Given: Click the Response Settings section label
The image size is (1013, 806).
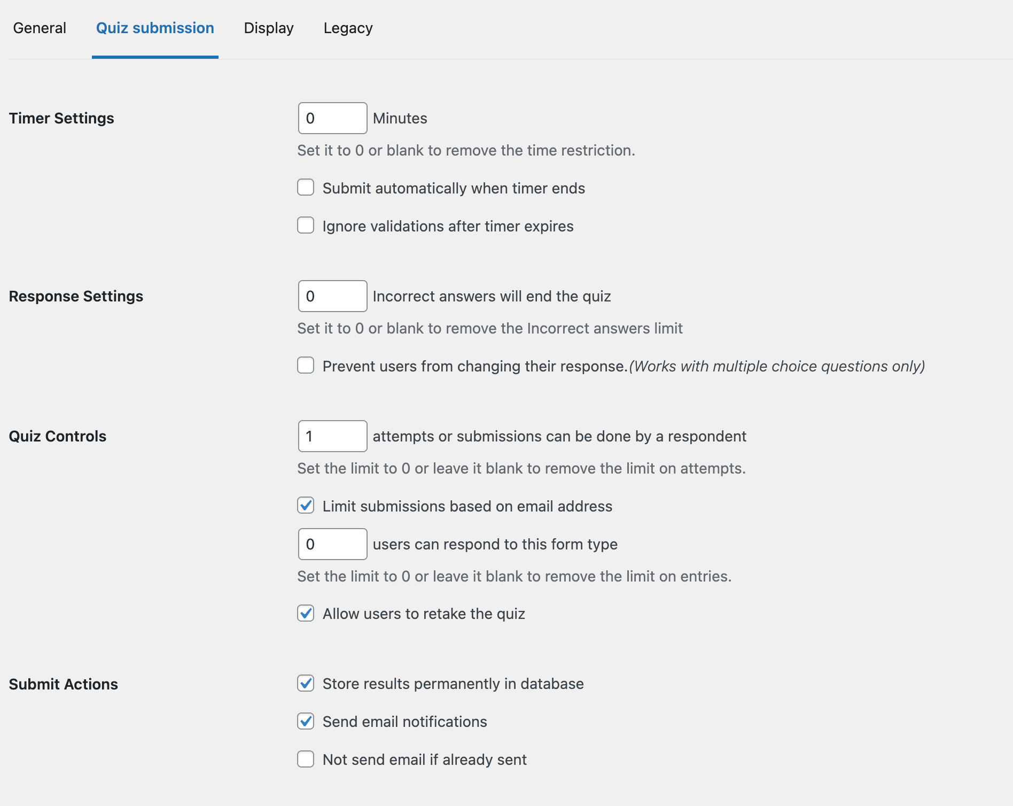Looking at the screenshot, I should (76, 296).
